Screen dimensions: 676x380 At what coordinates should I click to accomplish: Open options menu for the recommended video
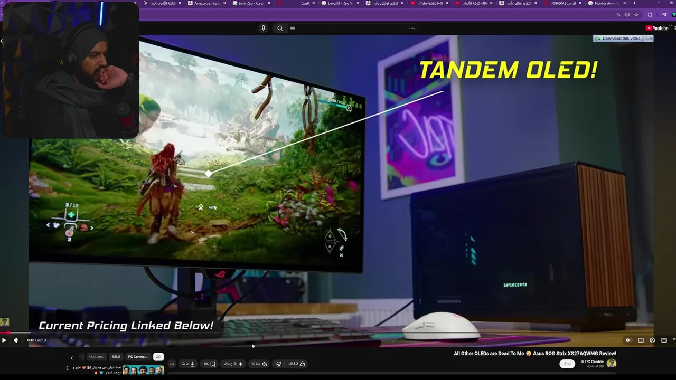(x=68, y=368)
